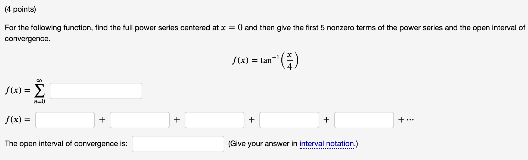Click the second term answer box
This screenshot has width=528, height=160.
(139, 119)
